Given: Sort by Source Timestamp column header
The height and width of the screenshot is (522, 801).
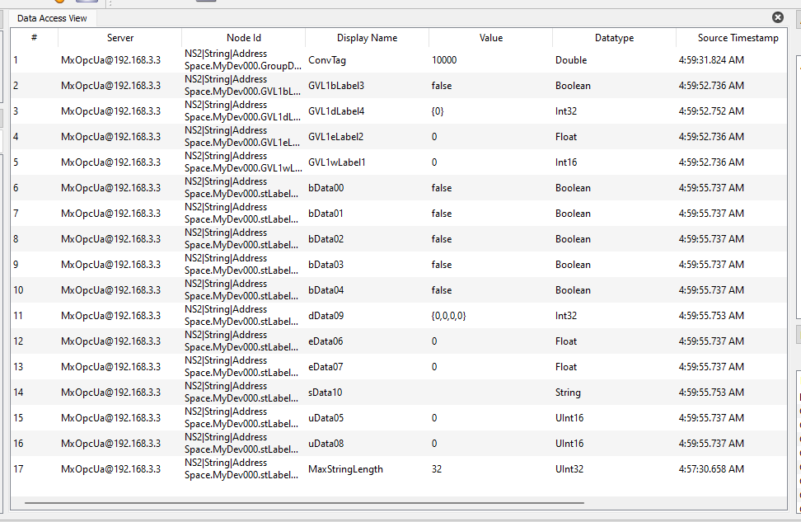Looking at the screenshot, I should (x=738, y=37).
